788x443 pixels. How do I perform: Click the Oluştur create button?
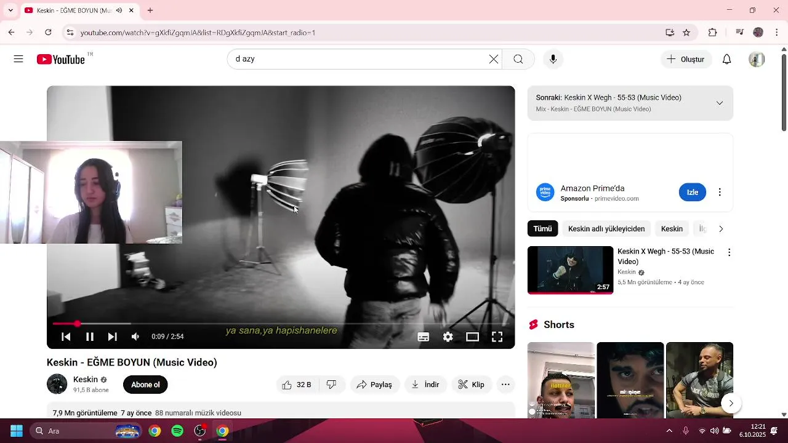pyautogui.click(x=686, y=59)
